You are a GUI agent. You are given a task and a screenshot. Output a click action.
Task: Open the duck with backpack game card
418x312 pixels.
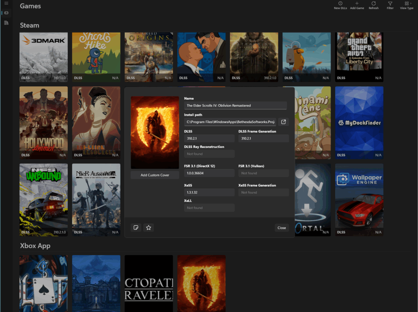point(307,57)
